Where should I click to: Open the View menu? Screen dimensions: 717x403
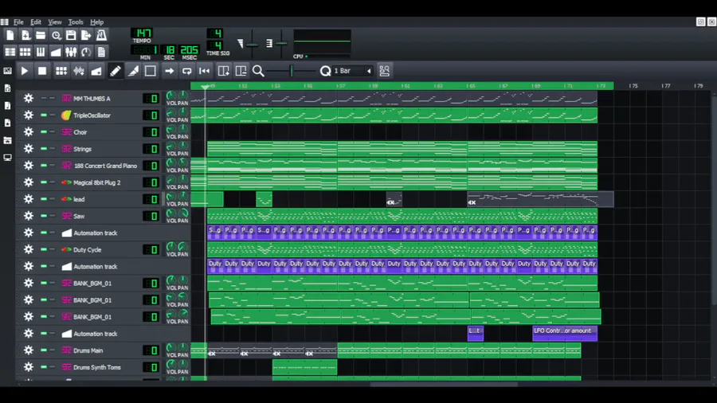(x=55, y=22)
